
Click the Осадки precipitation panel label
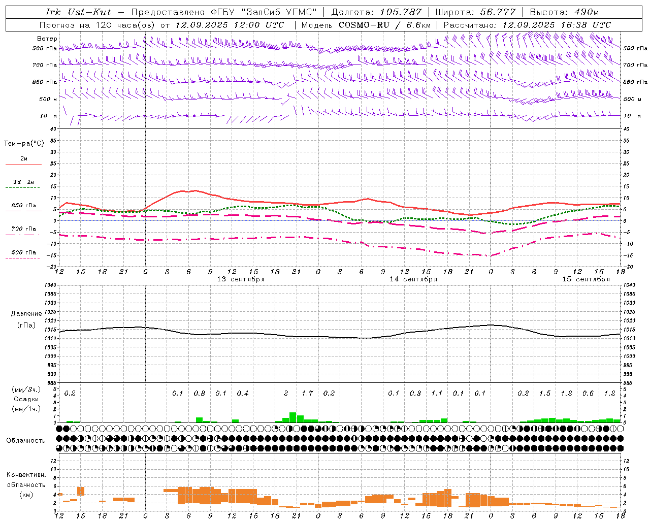26,399
